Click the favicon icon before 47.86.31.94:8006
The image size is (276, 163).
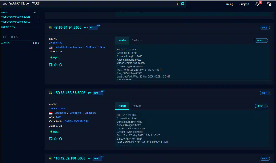pyautogui.click(x=50, y=27)
